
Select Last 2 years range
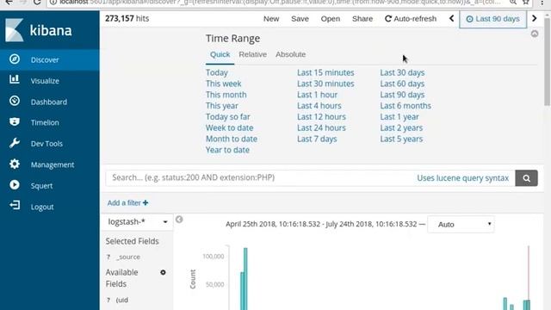401,128
